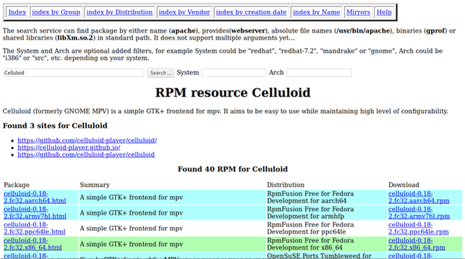465x259 pixels.
Task: Click the Search ... button
Action: (161, 73)
